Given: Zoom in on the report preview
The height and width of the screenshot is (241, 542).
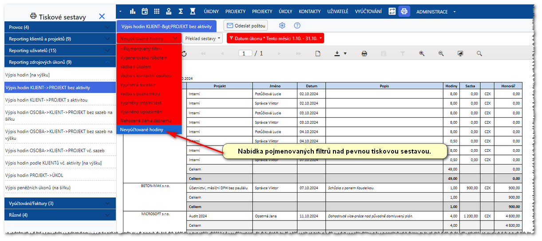Looking at the screenshot, I should [422, 53].
